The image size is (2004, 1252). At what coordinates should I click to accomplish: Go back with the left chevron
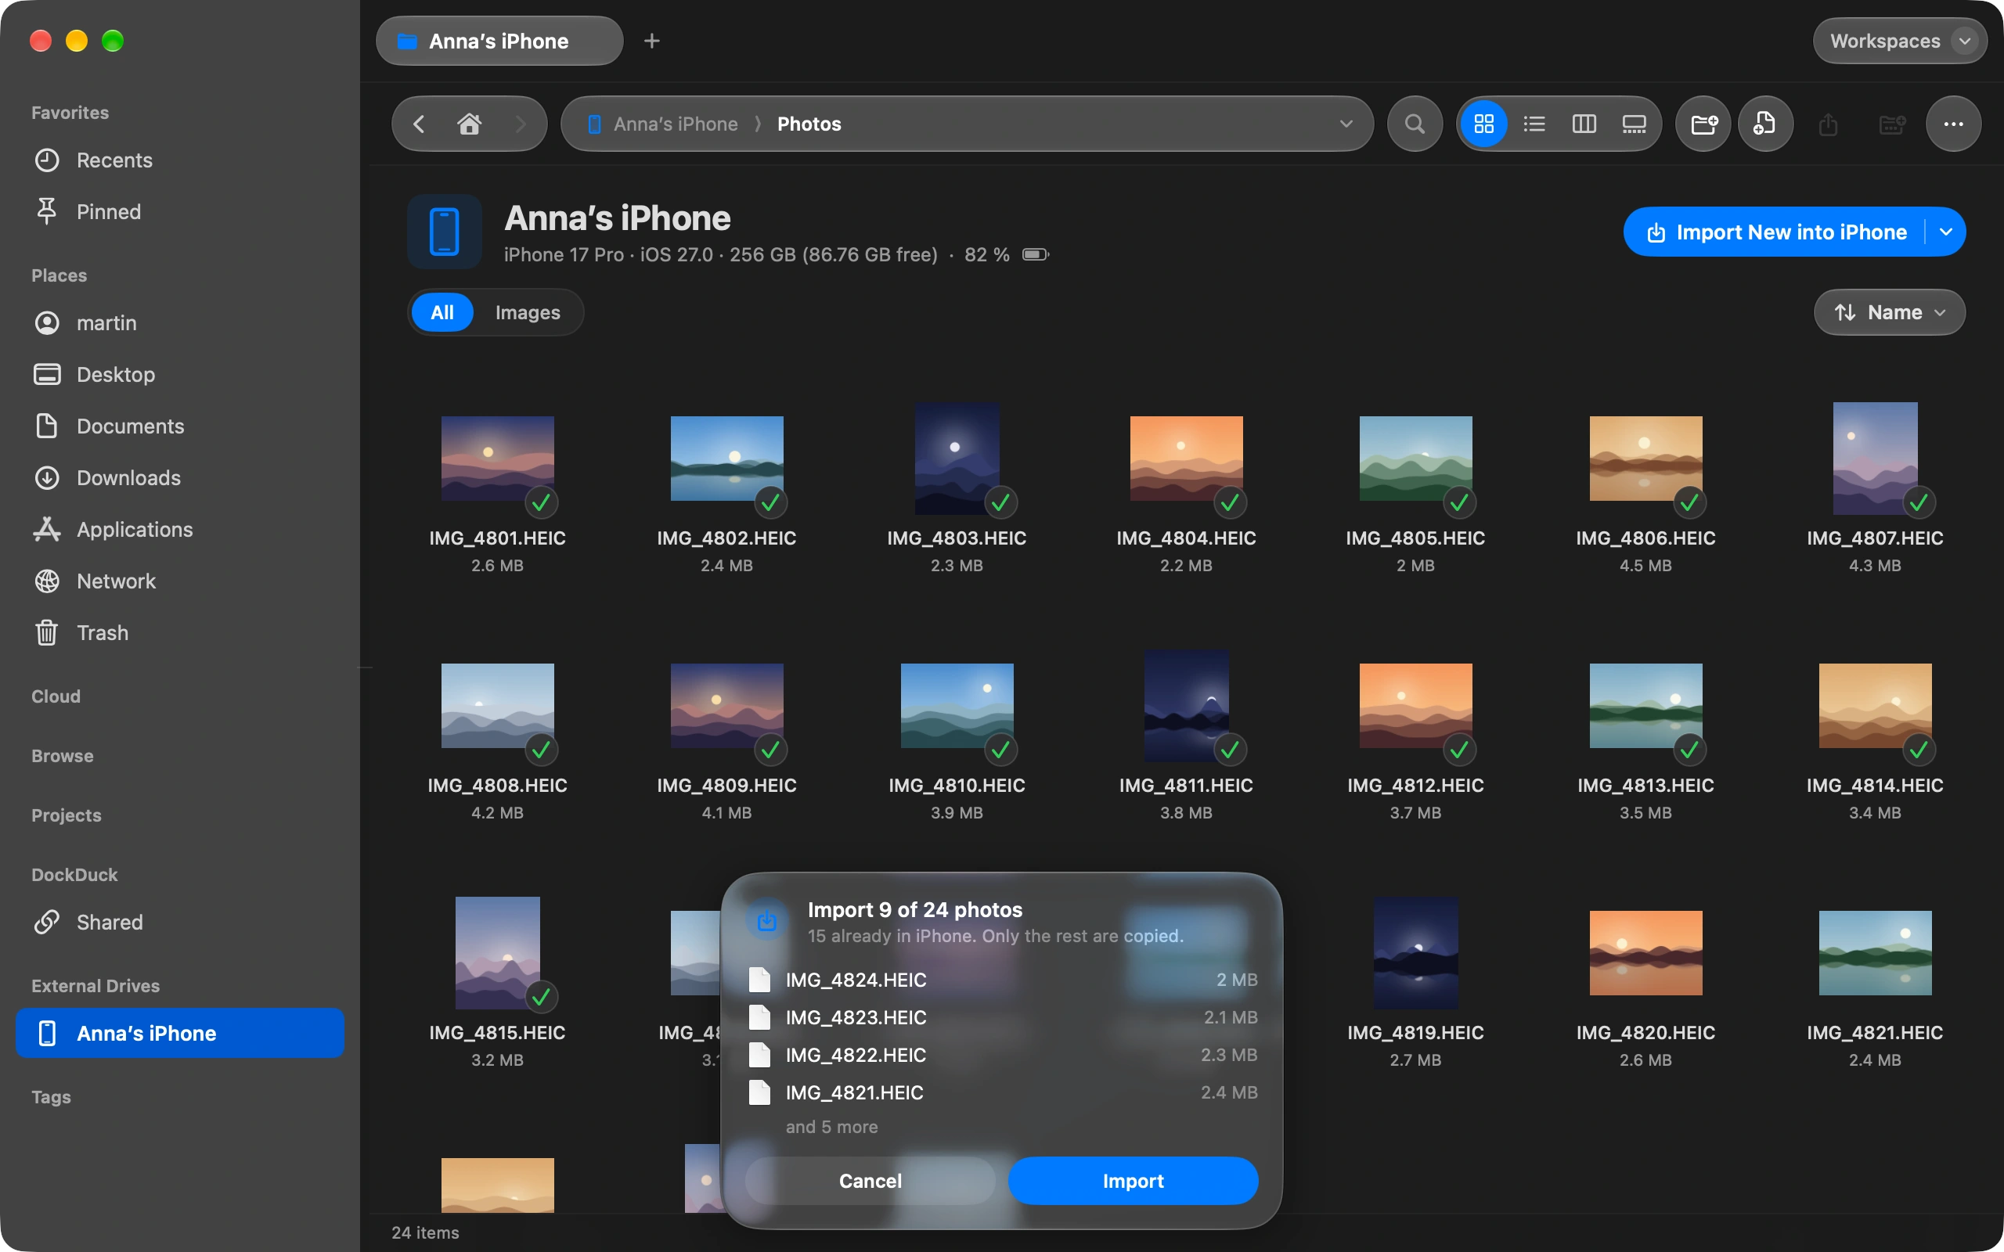click(x=419, y=124)
